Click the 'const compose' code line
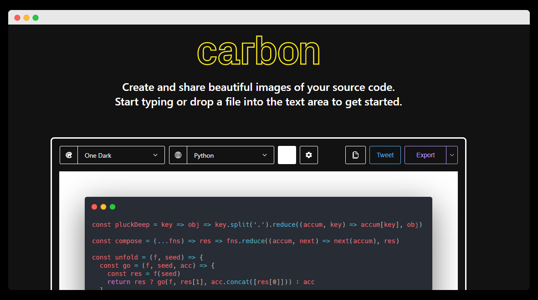The height and width of the screenshot is (300, 538). pos(246,241)
